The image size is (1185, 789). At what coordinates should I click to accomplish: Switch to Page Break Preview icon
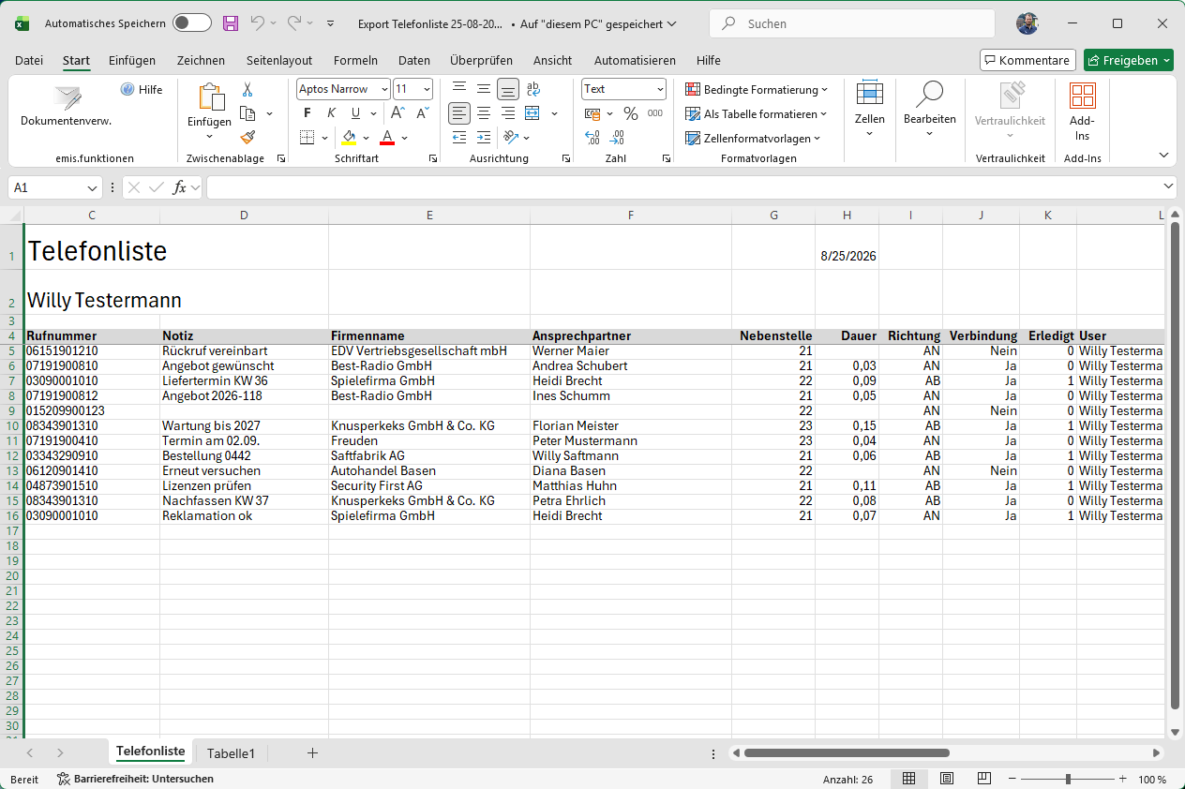click(983, 779)
